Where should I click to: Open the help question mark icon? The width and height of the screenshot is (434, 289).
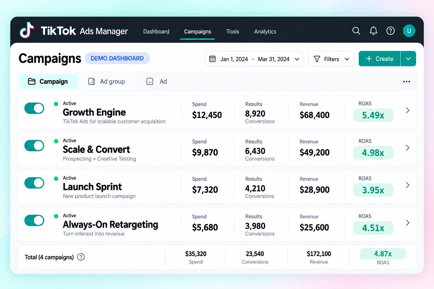click(x=391, y=31)
